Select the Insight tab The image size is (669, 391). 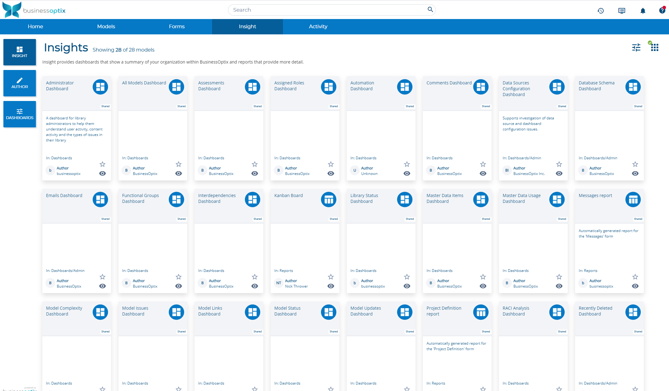[x=247, y=26]
